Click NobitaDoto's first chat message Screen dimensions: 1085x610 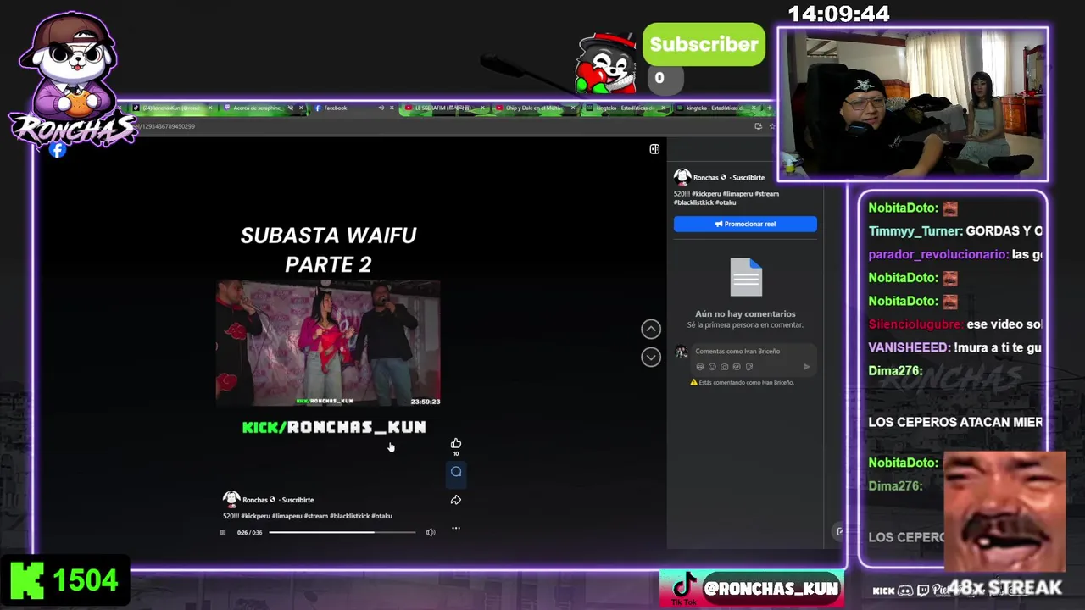[913, 208]
